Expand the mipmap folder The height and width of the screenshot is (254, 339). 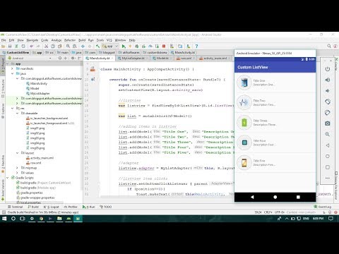17,168
